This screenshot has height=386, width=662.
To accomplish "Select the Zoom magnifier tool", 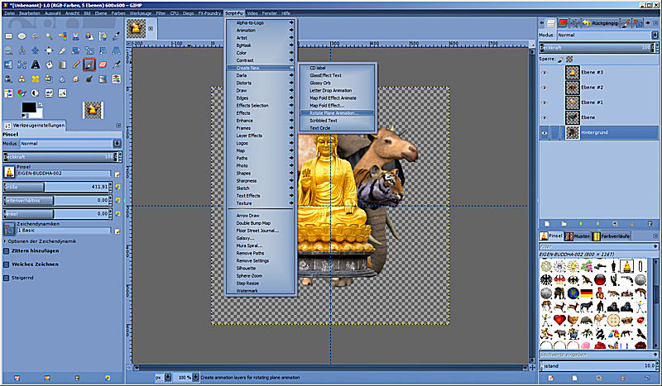I will point(8,50).
